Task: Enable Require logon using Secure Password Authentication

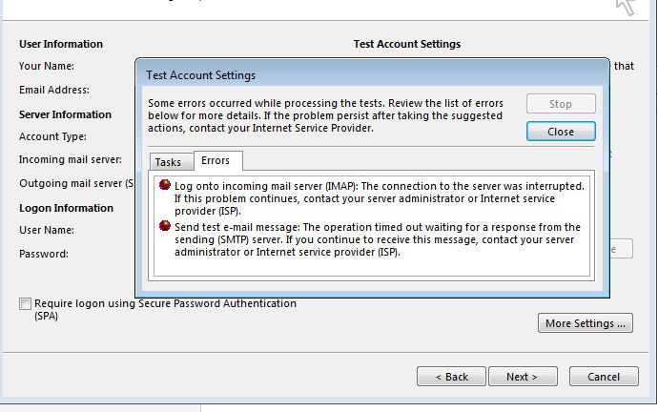Action: tap(25, 304)
